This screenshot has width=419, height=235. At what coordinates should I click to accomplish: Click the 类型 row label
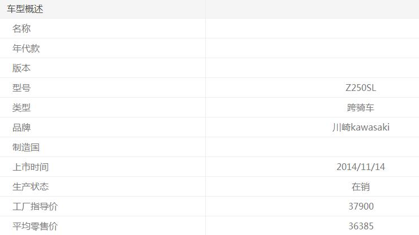[x=21, y=108]
